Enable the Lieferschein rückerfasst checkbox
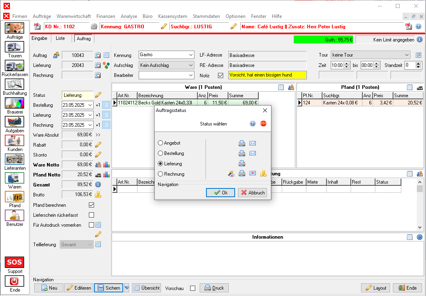This screenshot has width=426, height=296. 91,215
